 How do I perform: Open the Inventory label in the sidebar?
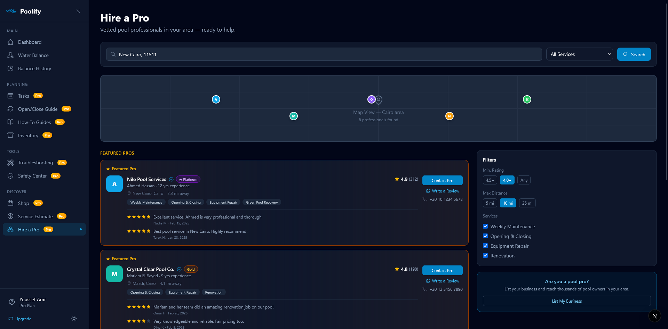[x=28, y=135]
